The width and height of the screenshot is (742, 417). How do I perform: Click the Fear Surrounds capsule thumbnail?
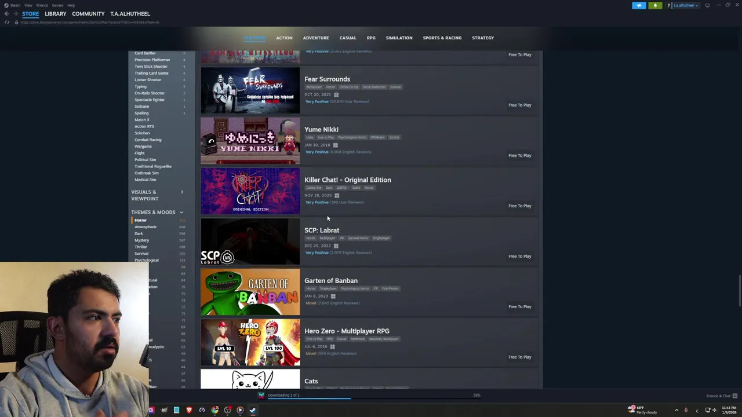click(250, 91)
